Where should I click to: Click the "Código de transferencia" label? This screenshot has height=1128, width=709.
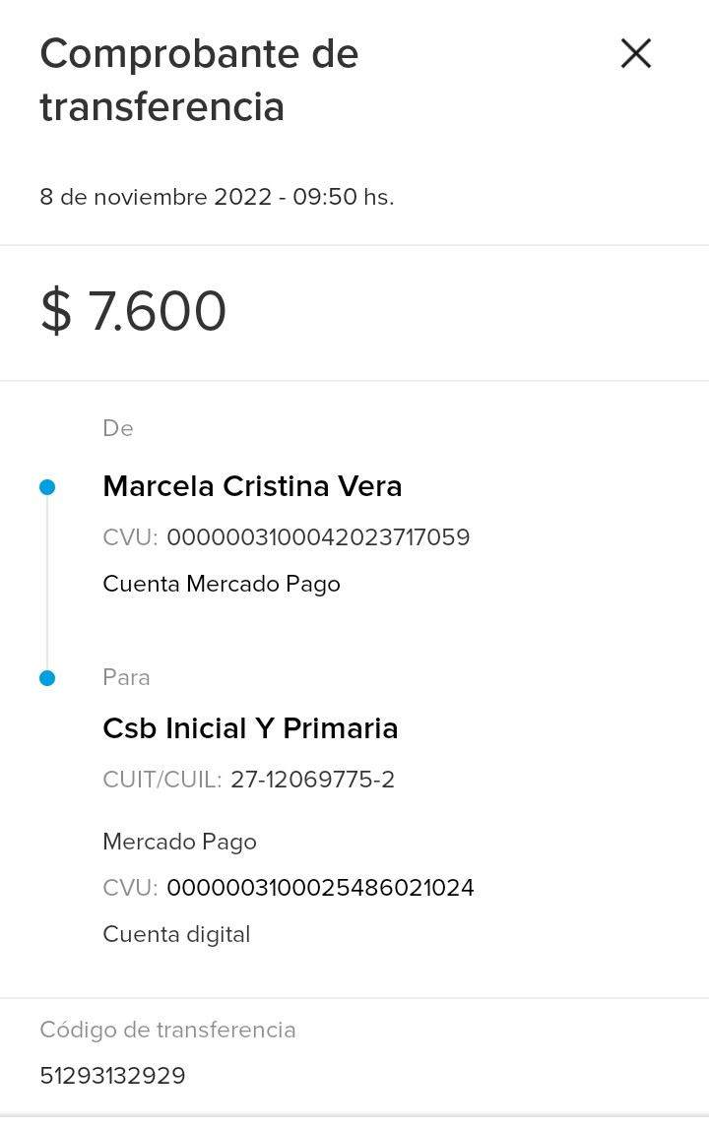point(167,1030)
